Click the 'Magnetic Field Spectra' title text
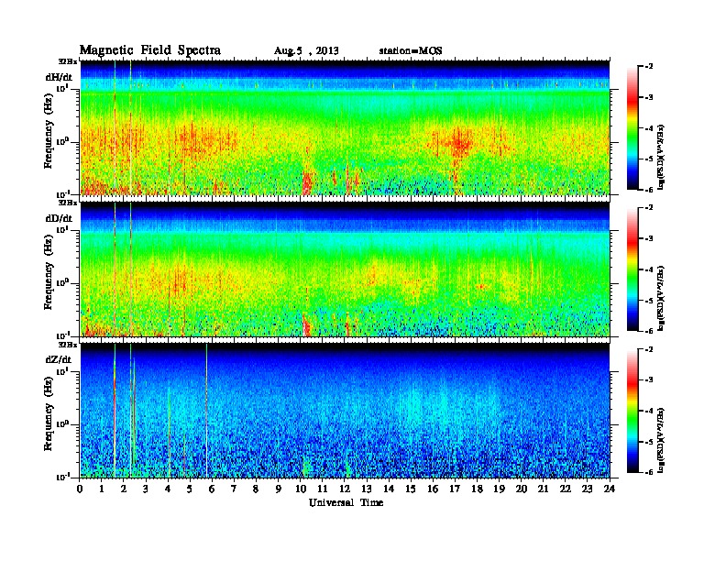The width and height of the screenshot is (726, 561). click(150, 50)
